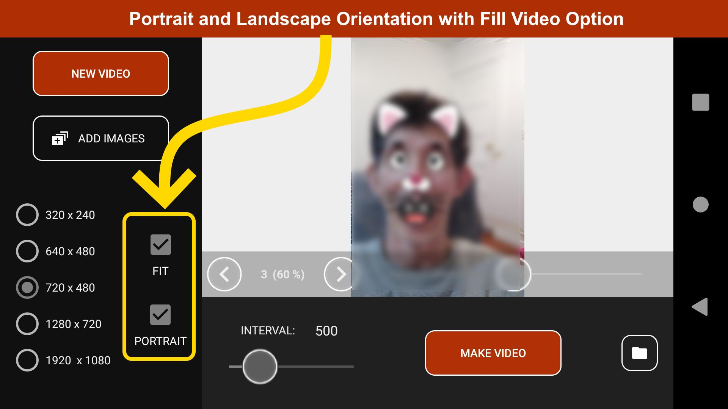Tap the Android recents square button
Screen dimensions: 728x409
click(700, 102)
